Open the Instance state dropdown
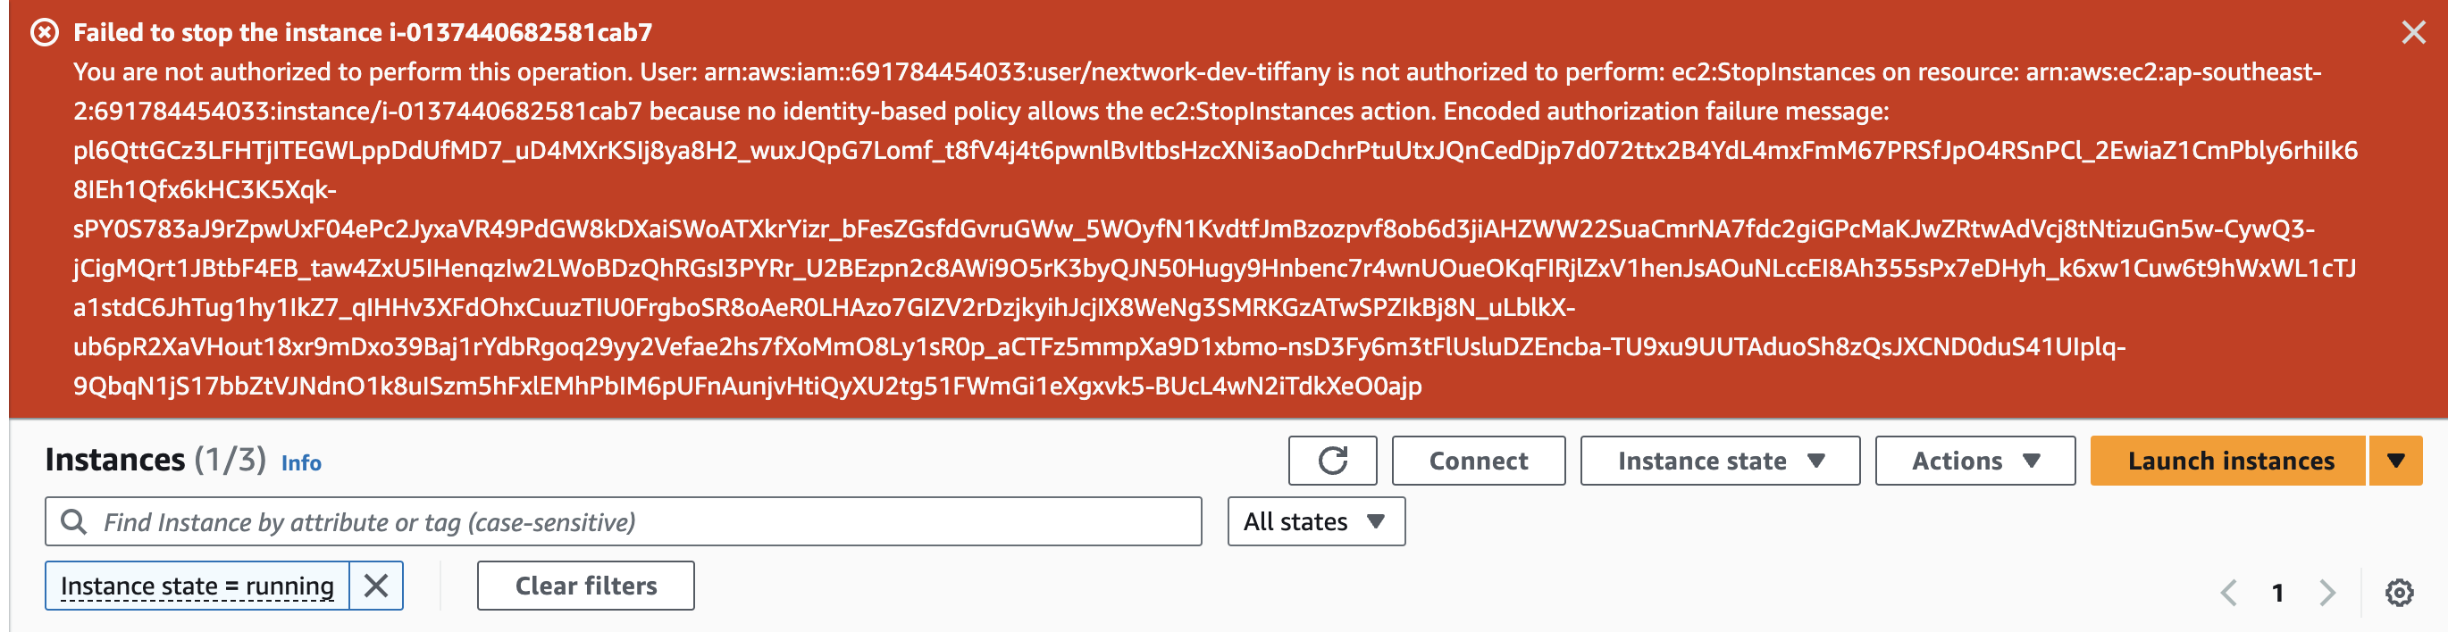The width and height of the screenshot is (2448, 632). 1719,462
